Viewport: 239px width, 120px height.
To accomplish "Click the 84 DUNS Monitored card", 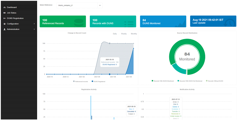I will tap(163, 21).
